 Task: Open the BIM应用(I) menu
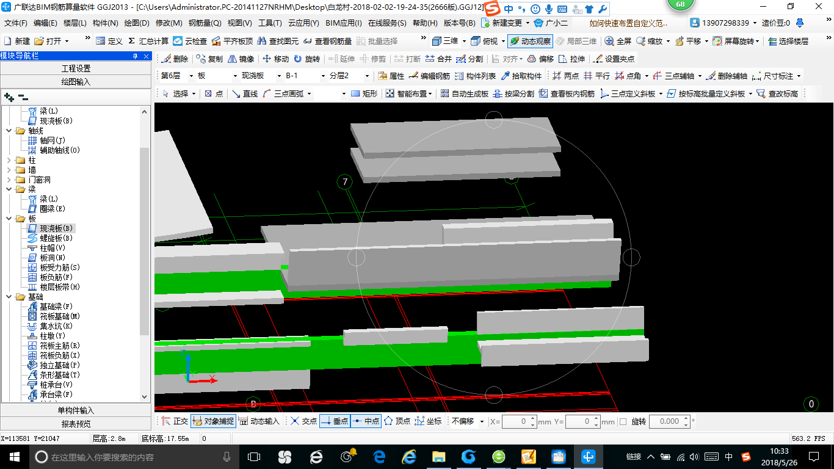(344, 23)
